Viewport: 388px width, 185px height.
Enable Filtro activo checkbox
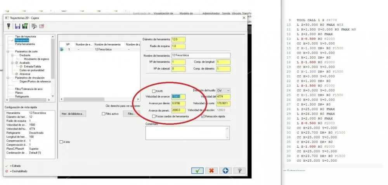tap(104, 114)
